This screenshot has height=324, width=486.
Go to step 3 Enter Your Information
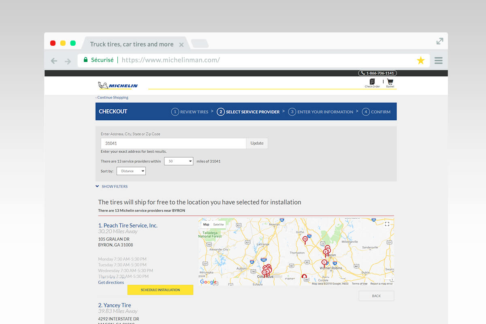[321, 112]
